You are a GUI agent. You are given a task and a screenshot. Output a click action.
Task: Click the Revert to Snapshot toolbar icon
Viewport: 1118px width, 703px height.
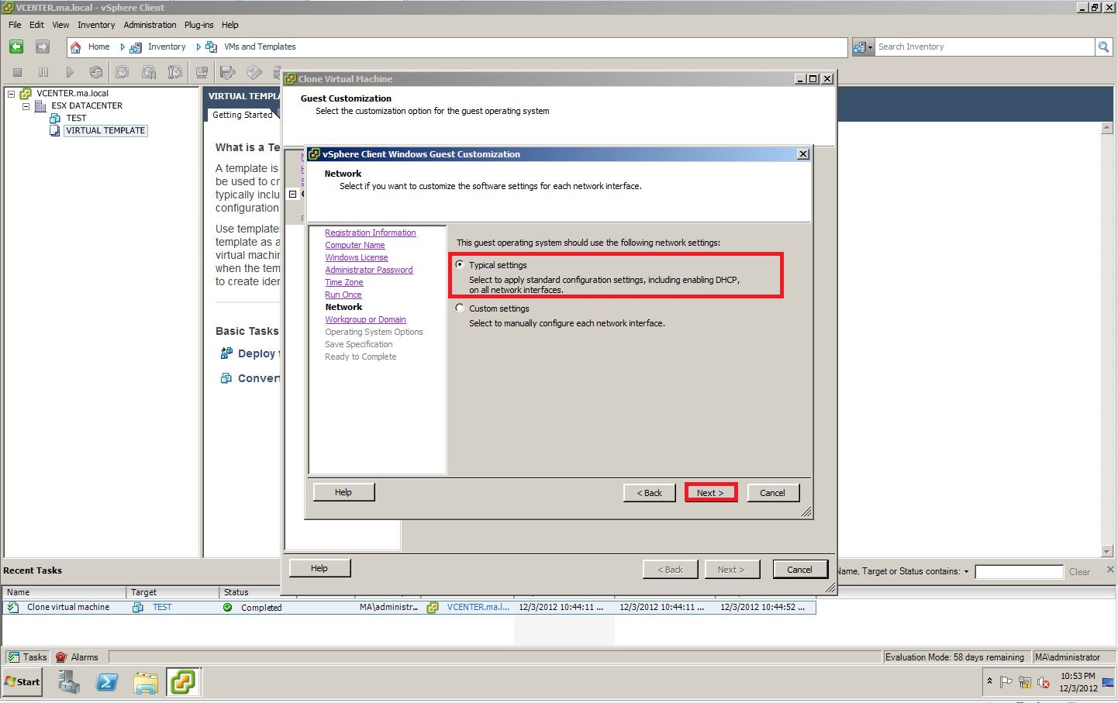click(149, 72)
